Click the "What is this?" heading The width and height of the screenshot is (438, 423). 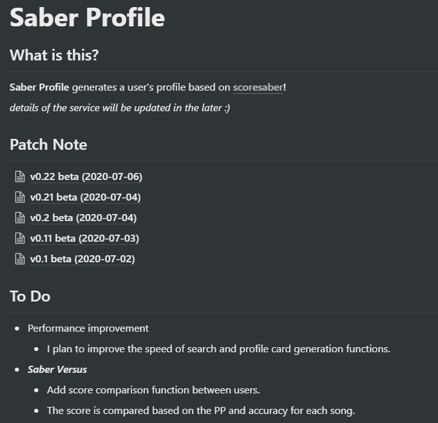(x=54, y=55)
